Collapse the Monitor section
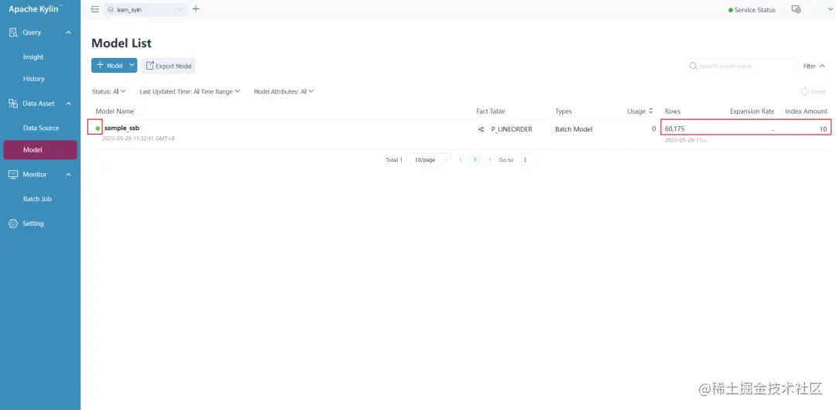The image size is (836, 410). coord(68,174)
